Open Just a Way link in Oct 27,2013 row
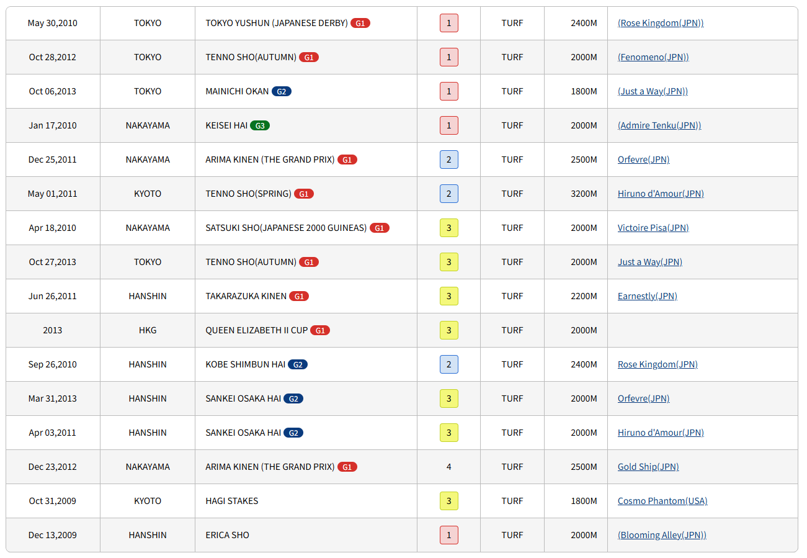Image resolution: width=807 pixels, height=558 pixels. coord(650,262)
